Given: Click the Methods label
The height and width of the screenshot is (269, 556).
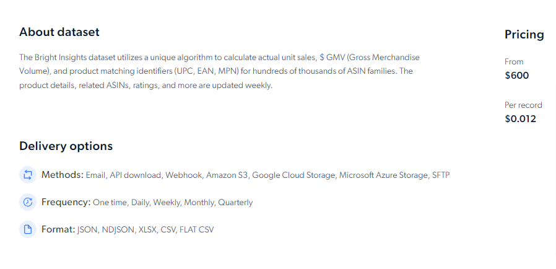Looking at the screenshot, I should (63, 175).
